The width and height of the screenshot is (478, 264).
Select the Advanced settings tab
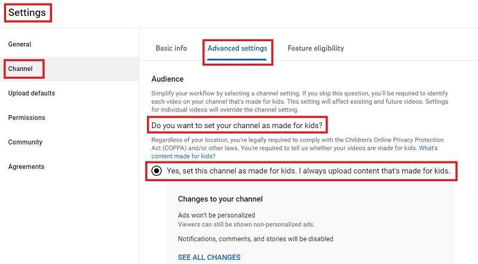237,48
